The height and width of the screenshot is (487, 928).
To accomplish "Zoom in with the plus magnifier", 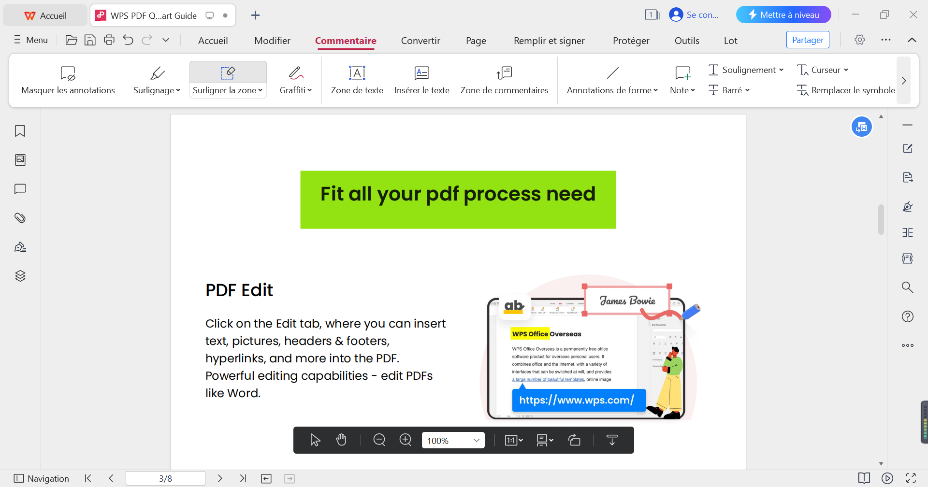I will point(406,440).
